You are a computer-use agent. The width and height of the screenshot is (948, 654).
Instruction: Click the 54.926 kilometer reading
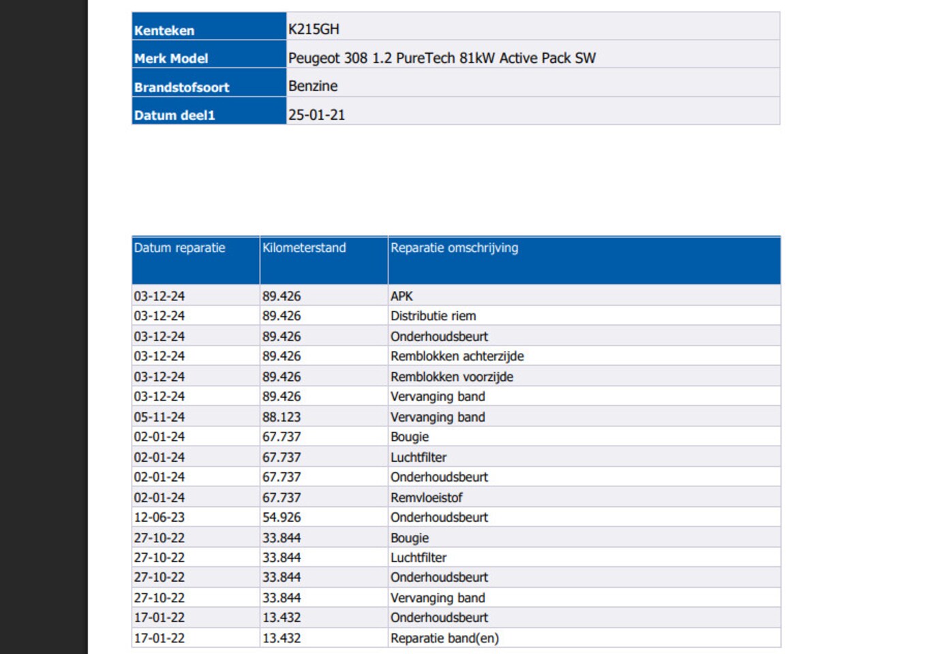(281, 517)
